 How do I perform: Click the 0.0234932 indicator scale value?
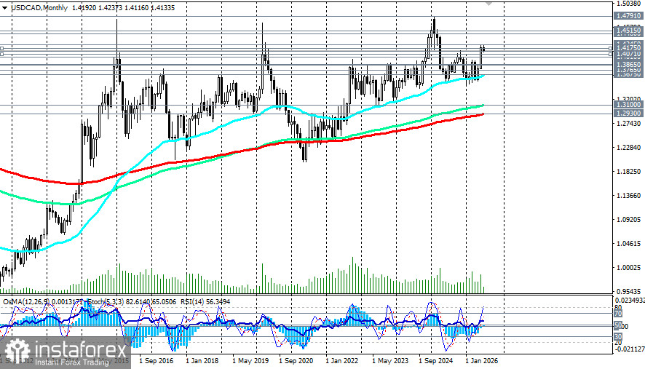630,301
